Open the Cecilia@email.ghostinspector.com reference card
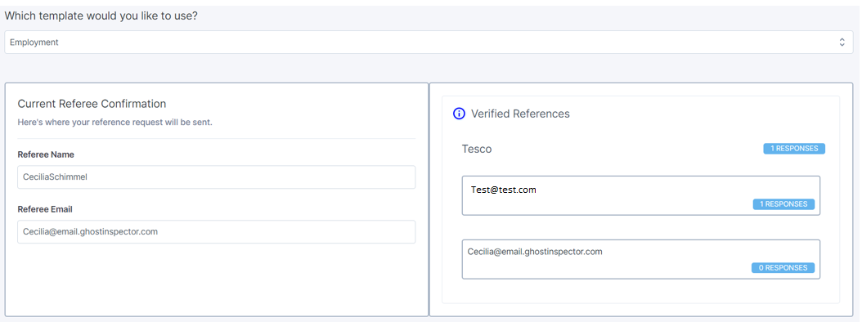 [641, 259]
